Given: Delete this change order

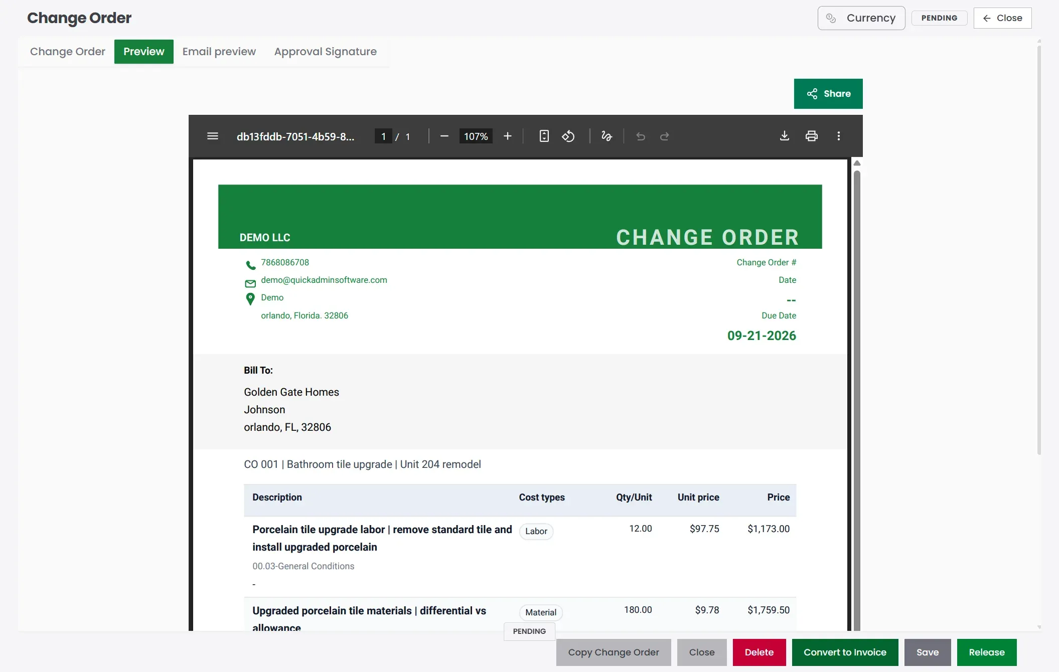Looking at the screenshot, I should pos(759,652).
